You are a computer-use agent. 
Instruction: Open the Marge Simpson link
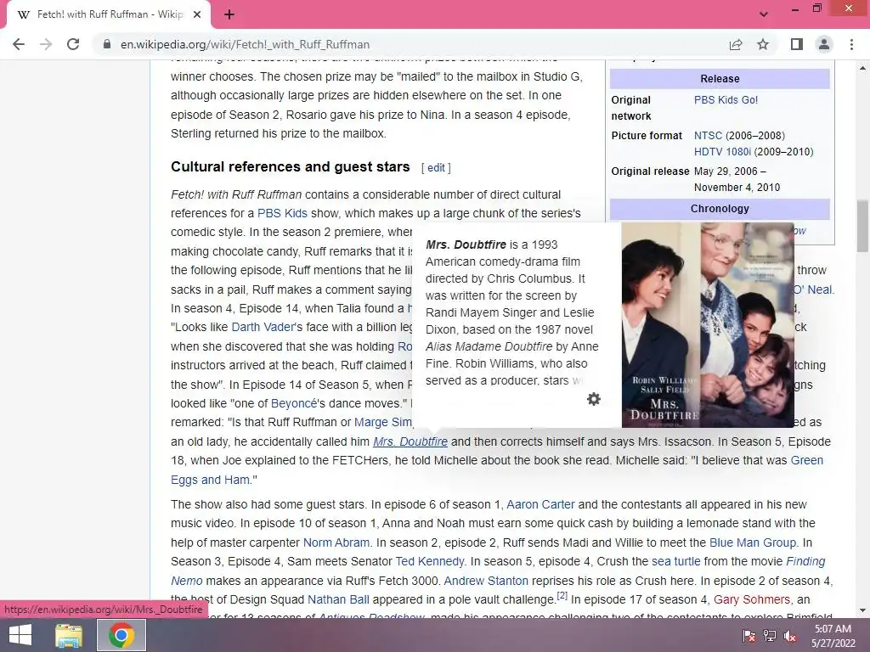[383, 423]
